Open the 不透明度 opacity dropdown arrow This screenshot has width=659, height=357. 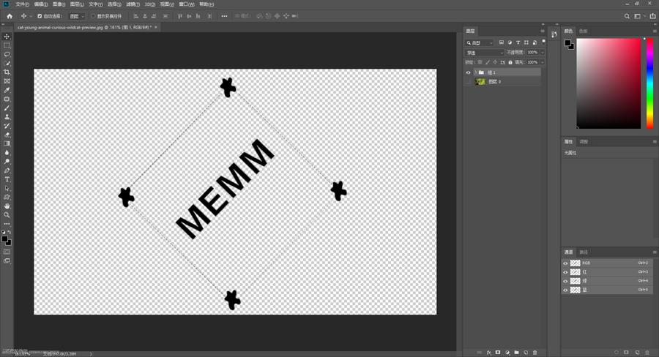pyautogui.click(x=542, y=53)
